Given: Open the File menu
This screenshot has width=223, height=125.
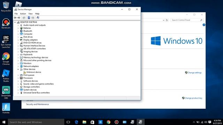Looking at the screenshot, I should [16, 14].
